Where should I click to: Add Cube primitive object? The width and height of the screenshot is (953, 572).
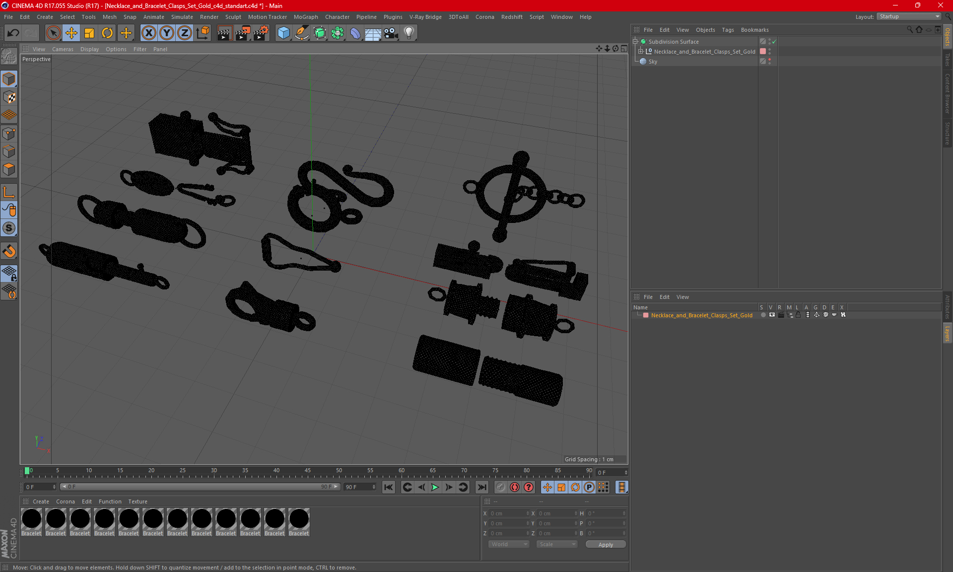click(x=283, y=33)
